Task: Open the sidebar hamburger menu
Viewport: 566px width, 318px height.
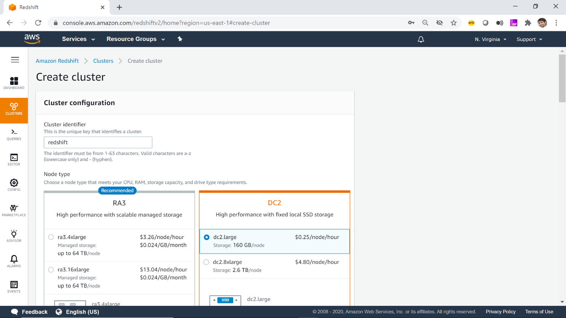Action: 15,60
